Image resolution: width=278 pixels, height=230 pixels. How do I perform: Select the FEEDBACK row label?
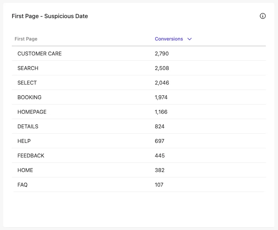[x=31, y=155]
